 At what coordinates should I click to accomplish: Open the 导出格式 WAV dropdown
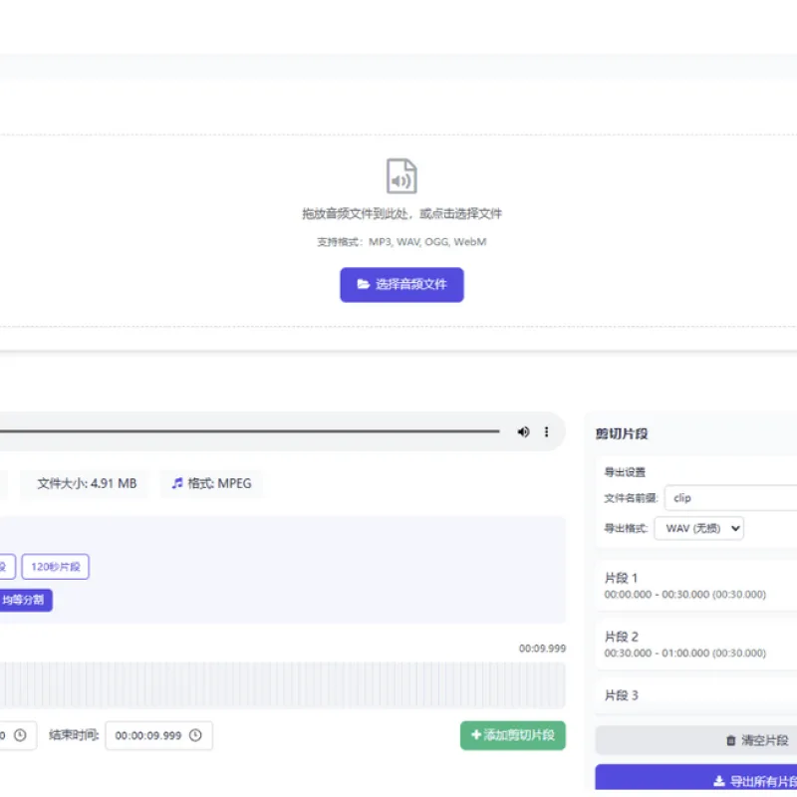[x=699, y=529]
